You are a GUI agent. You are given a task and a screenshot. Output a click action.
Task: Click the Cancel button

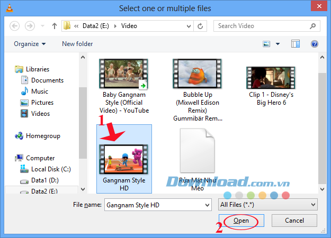point(294,221)
